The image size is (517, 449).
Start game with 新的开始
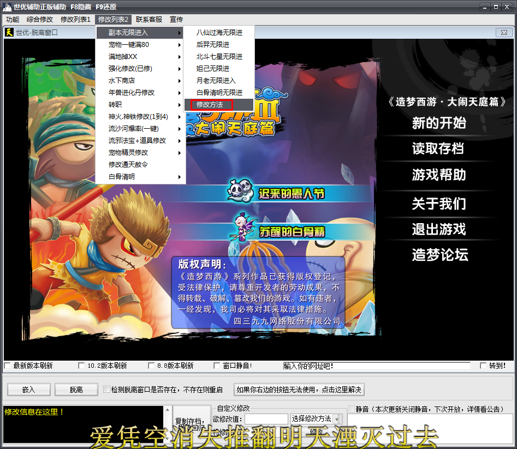coord(439,123)
